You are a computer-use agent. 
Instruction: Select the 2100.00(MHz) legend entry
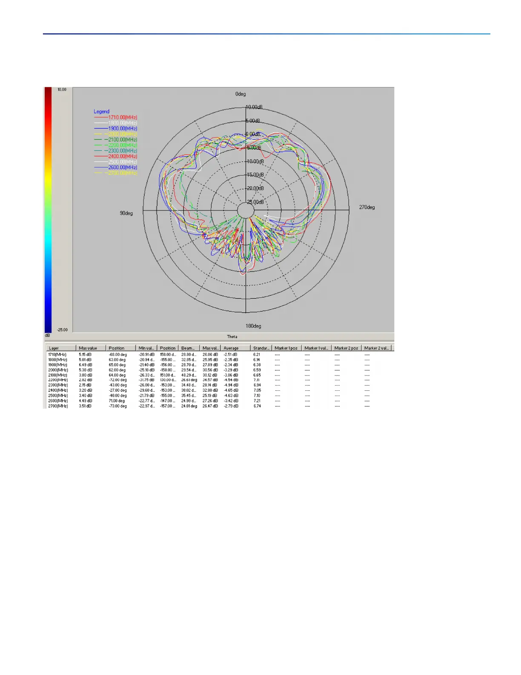pos(116,139)
